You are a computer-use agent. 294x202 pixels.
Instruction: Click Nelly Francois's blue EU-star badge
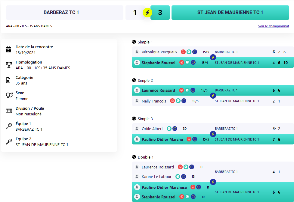tap(184, 101)
